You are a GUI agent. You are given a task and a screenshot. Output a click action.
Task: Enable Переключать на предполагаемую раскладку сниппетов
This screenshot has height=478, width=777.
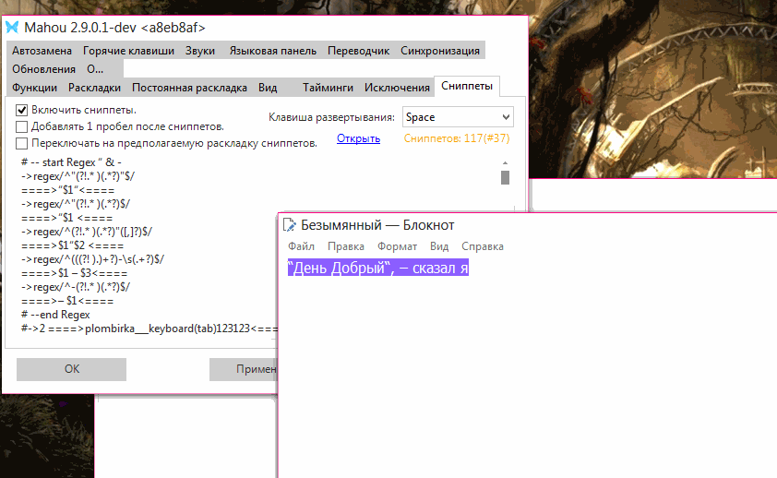point(21,144)
